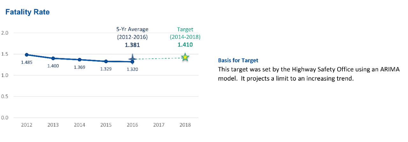Click the 1.320 data label

(132, 69)
